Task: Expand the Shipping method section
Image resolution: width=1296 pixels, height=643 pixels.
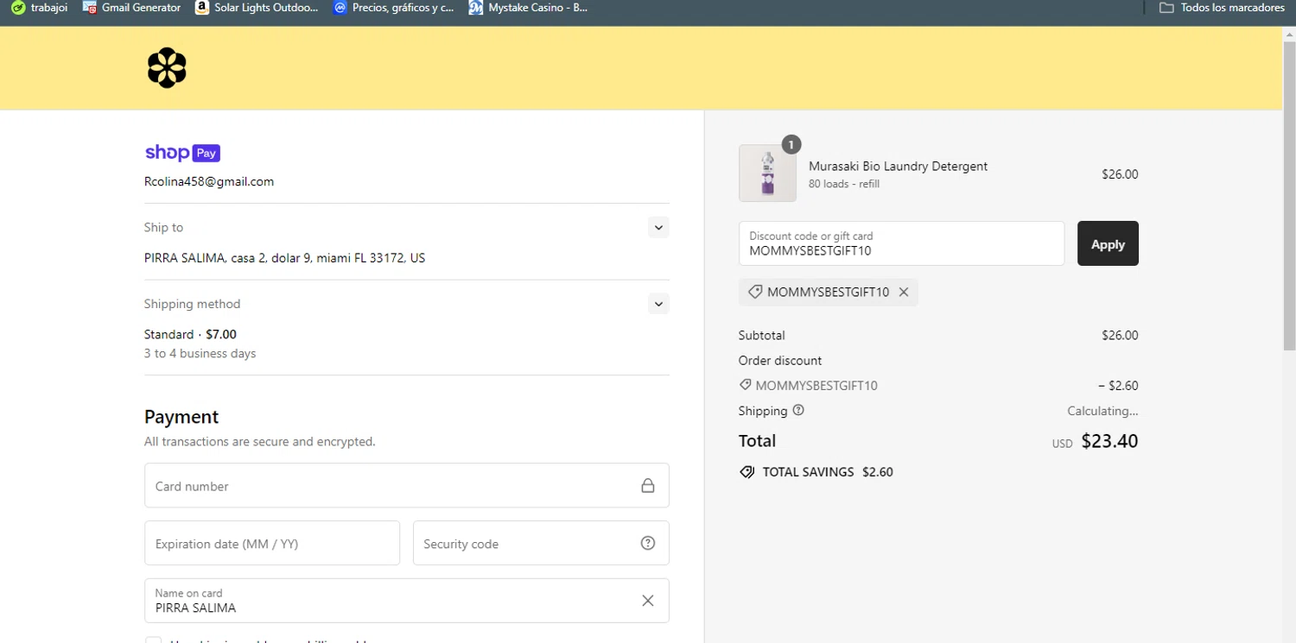Action: click(x=658, y=304)
